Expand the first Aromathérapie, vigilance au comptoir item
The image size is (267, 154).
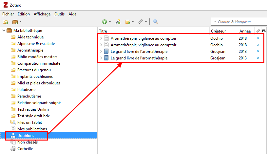(x=101, y=38)
